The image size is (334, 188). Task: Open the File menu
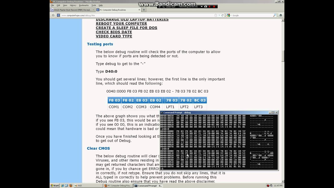point(52,5)
